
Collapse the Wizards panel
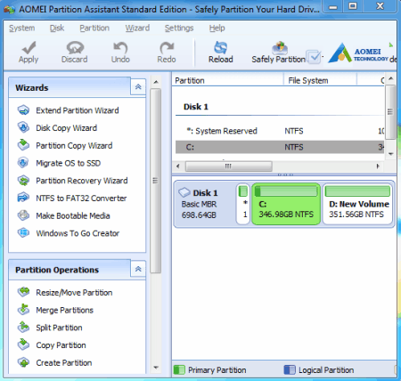[138, 87]
